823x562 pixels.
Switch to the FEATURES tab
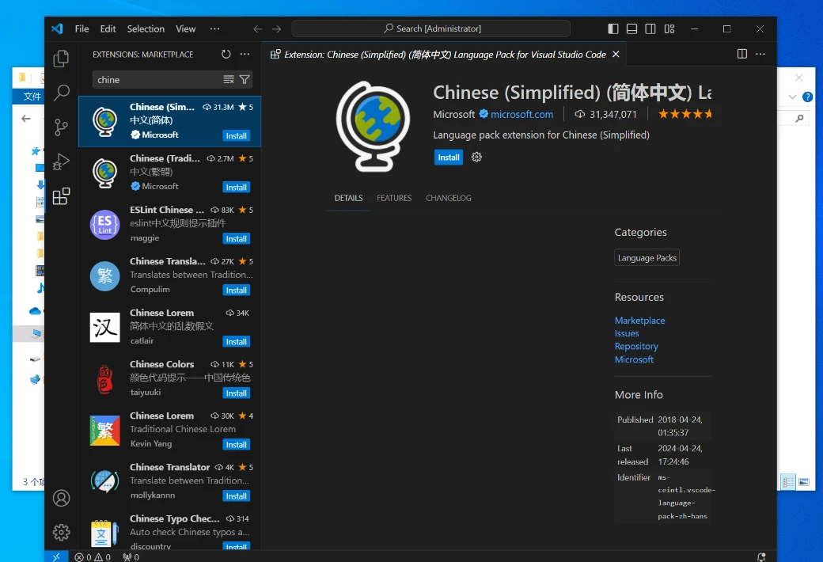(394, 198)
